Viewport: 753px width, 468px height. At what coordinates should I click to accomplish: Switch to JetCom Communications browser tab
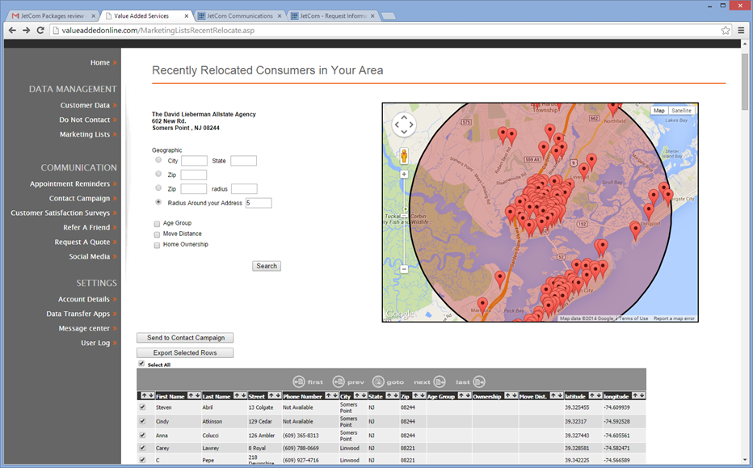[x=241, y=15]
